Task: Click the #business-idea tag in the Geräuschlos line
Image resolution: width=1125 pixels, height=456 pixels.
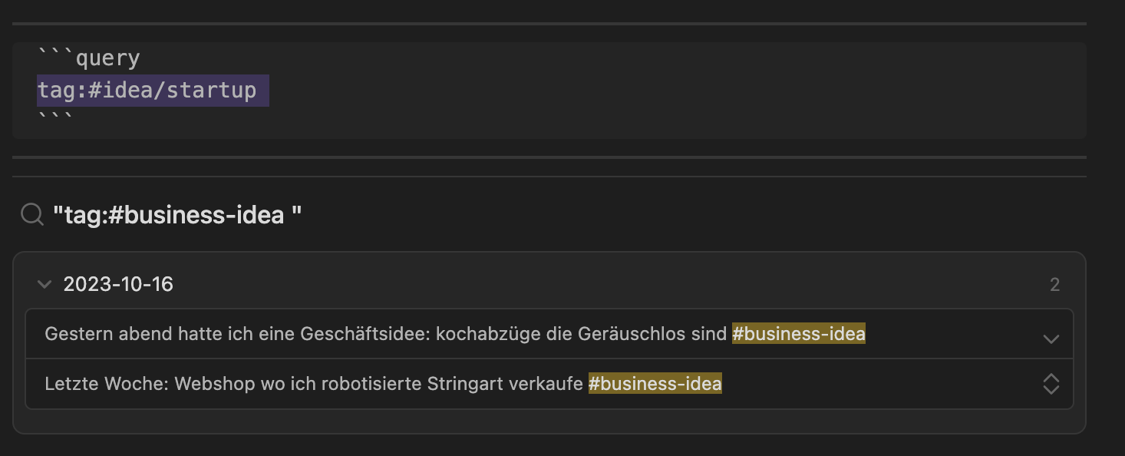Action: pyautogui.click(x=798, y=334)
